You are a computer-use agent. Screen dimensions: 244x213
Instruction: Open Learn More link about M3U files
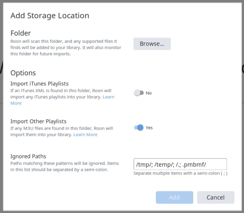click(x=85, y=134)
